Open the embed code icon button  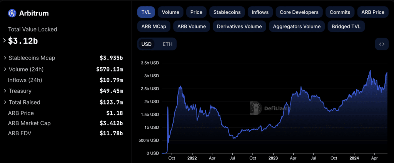(x=382, y=44)
